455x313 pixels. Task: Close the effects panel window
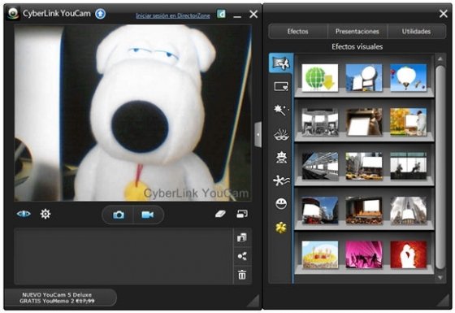coord(443,13)
